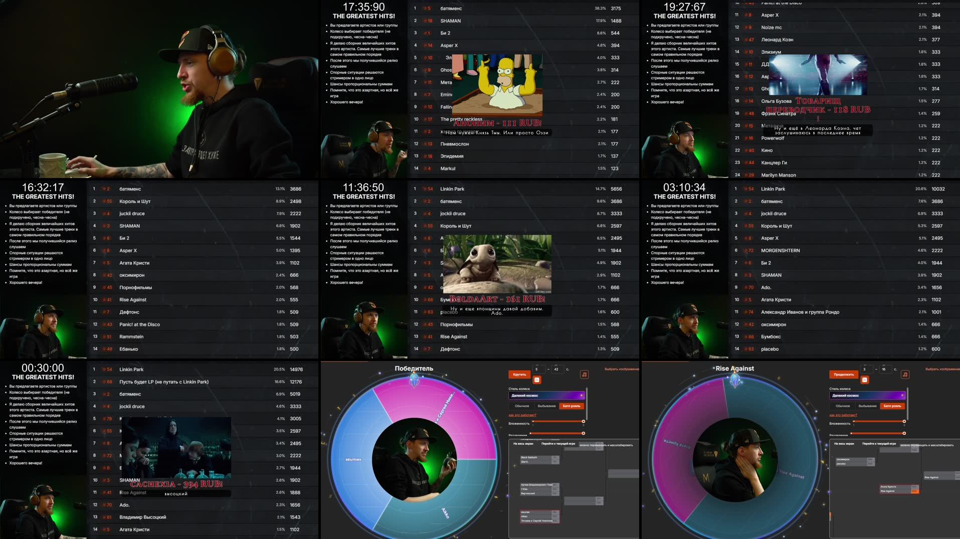Screen dimensions: 960x539
Task: Click the music note icon in left wheel settings
Action: (x=585, y=375)
